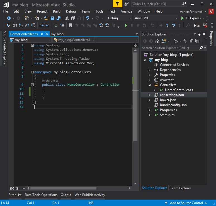The width and height of the screenshot is (216, 206).
Task: Click the feedback icon next to Quick Launch
Action: tap(127, 4)
